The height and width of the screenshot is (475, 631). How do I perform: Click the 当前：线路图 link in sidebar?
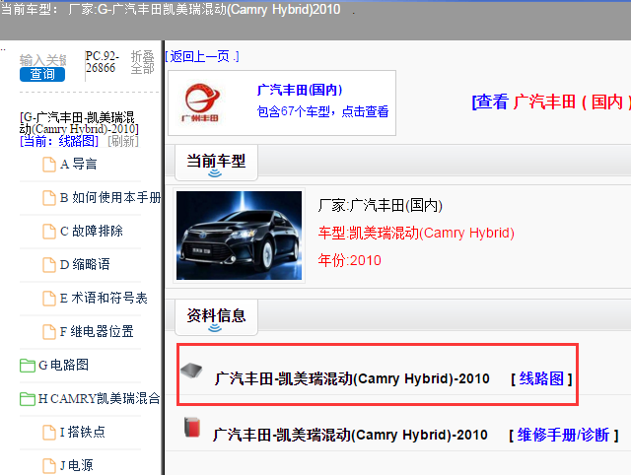pyautogui.click(x=59, y=141)
